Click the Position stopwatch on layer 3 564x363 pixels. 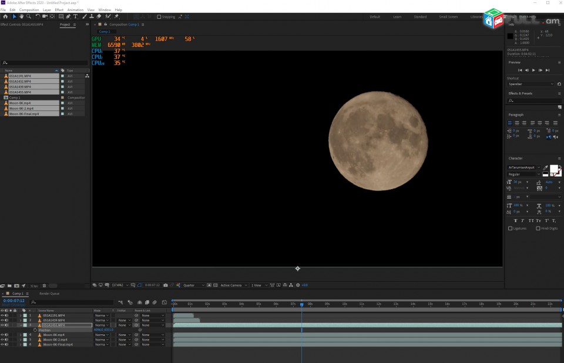35,330
